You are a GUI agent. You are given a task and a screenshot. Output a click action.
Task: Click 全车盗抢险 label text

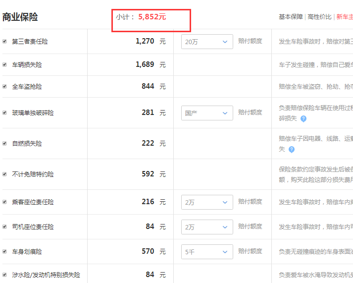27,87
